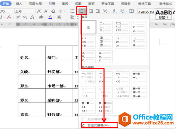The height and width of the screenshot is (129, 176).
Task: Select the (一) 1. (1) multilevel style
Action: coord(122,78)
